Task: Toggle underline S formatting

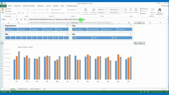Action: 23,13
